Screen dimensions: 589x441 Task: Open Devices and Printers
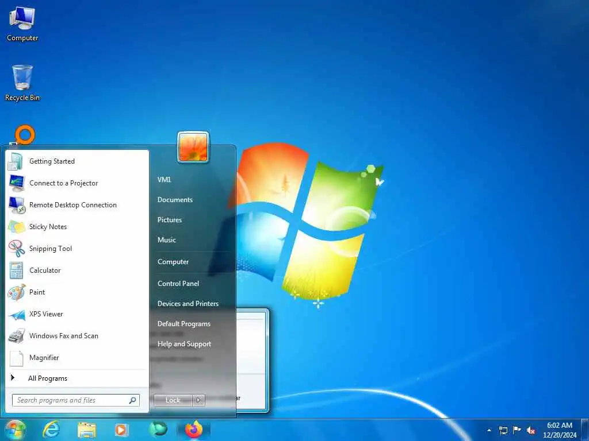coord(188,304)
